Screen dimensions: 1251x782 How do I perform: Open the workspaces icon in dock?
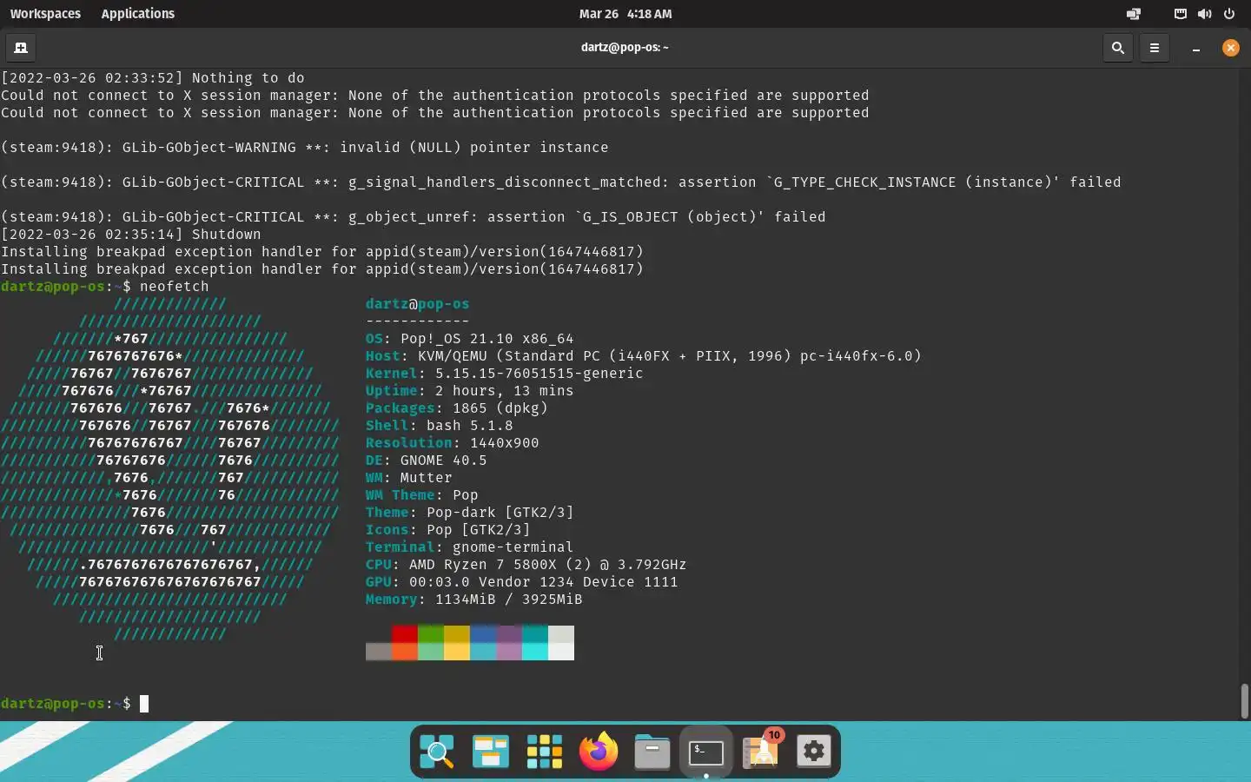coord(491,752)
